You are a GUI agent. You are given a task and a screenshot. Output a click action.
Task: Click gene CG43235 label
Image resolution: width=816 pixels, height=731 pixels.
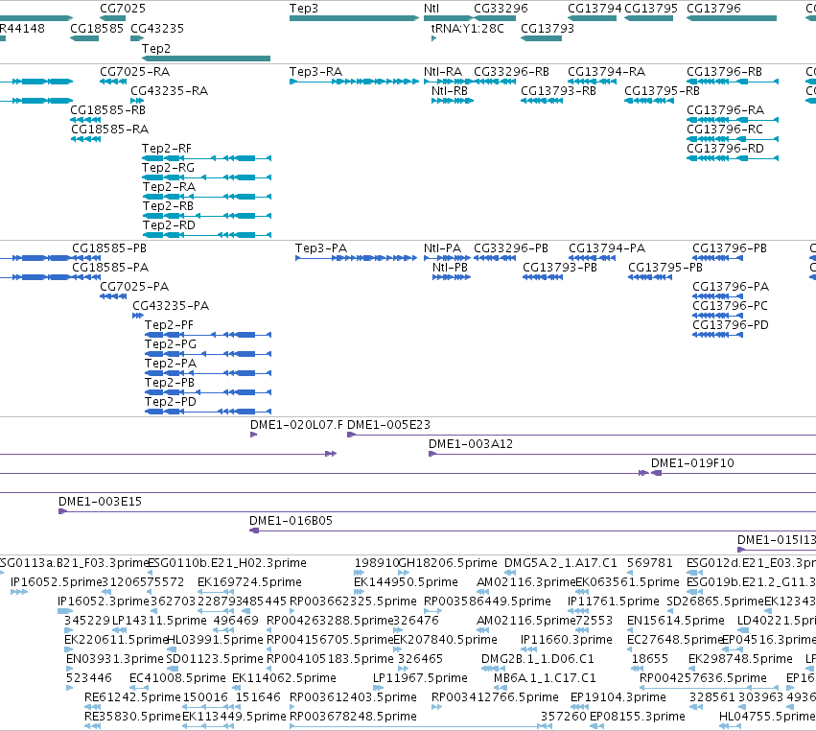click(x=157, y=29)
